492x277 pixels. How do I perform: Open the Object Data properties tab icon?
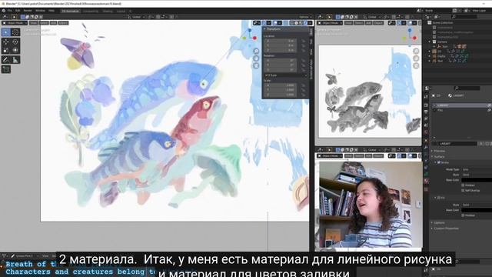click(426, 175)
